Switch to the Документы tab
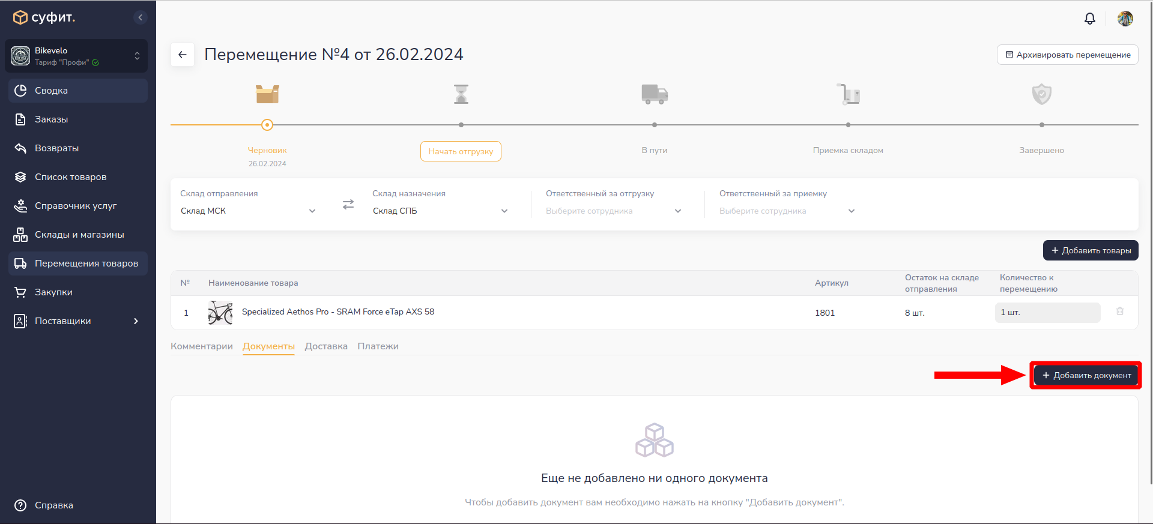This screenshot has width=1153, height=524. (268, 346)
